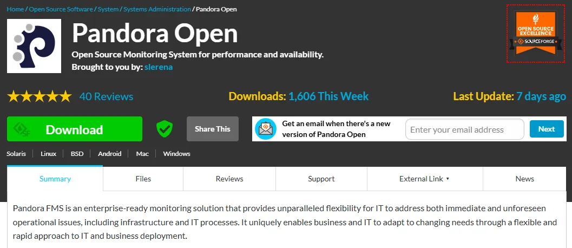The width and height of the screenshot is (572, 248).
Task: Click the five-star rating icons
Action: pyautogui.click(x=39, y=97)
